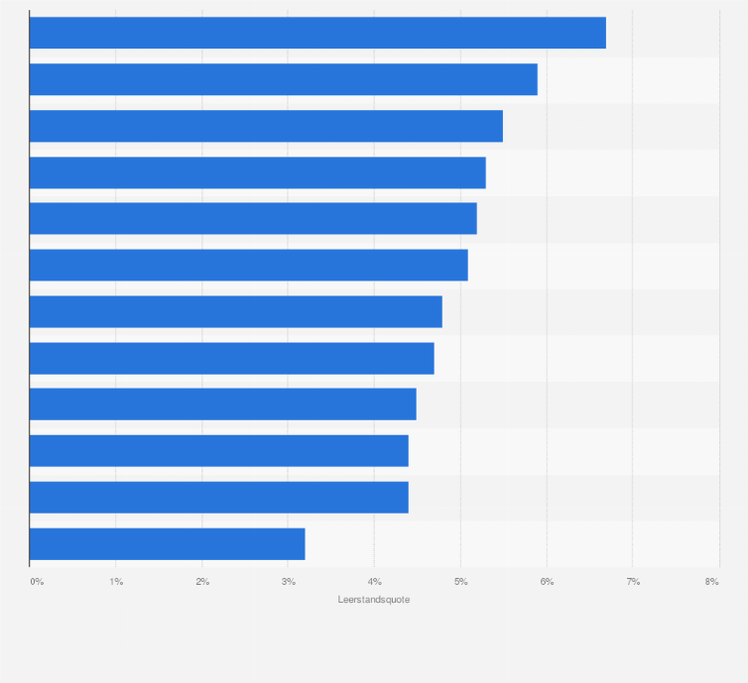Select the bar ending near 5.3%

coord(258,172)
